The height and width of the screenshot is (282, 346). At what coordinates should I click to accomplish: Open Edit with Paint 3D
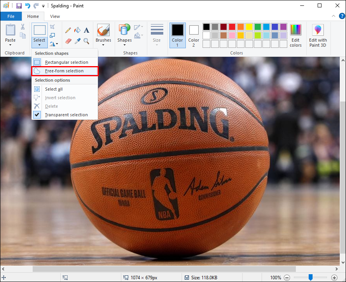click(318, 36)
